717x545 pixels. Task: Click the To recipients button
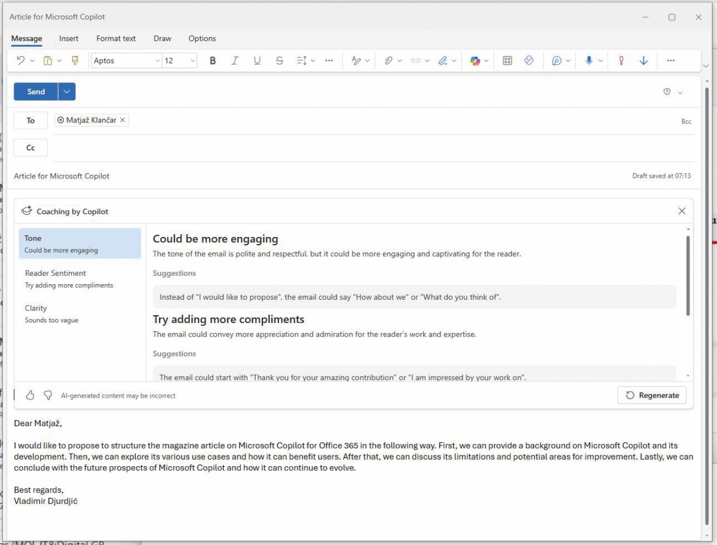pos(30,120)
